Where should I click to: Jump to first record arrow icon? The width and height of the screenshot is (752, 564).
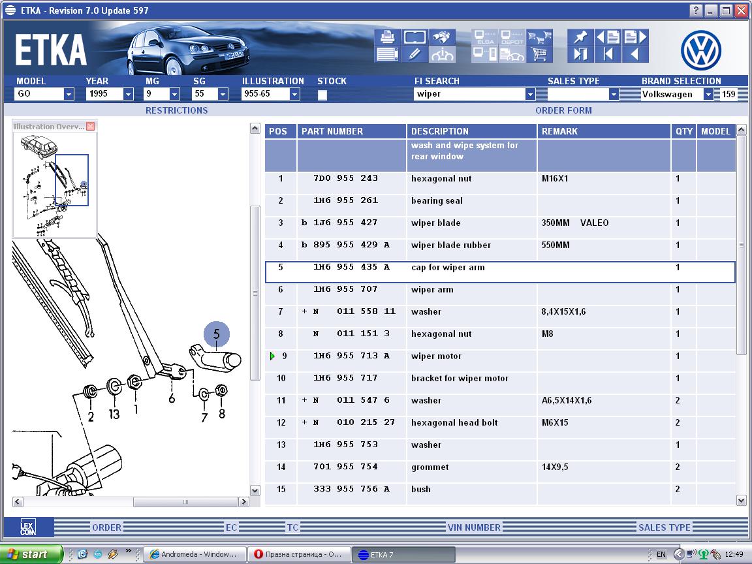(x=608, y=54)
